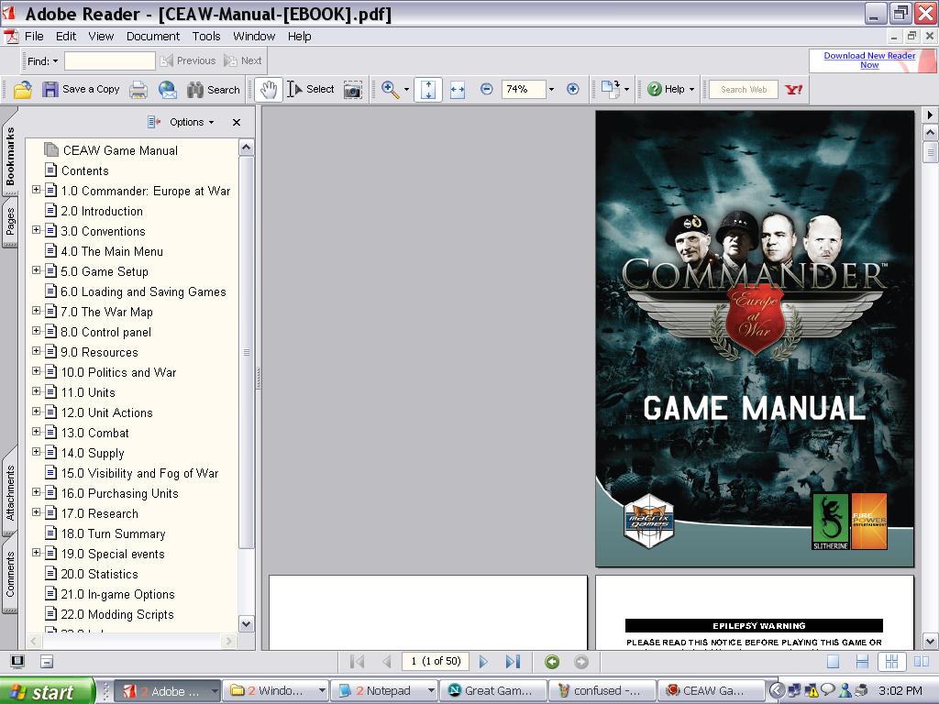This screenshot has height=704, width=939.
Task: Switch to Continuous Facing layout
Action: point(891,662)
